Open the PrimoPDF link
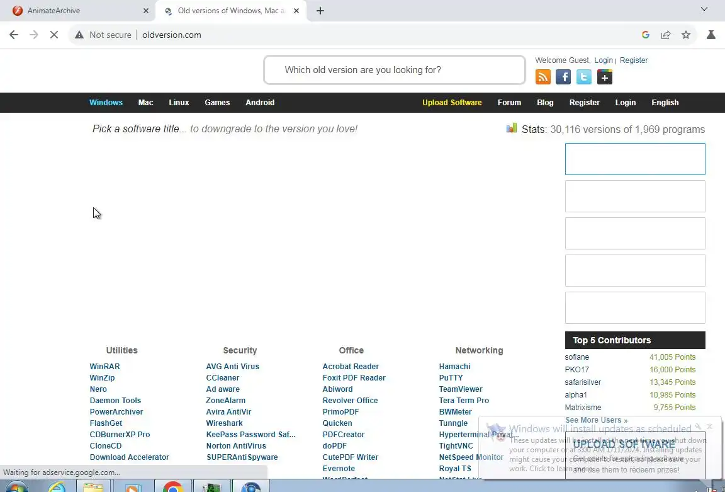The image size is (725, 492). [x=340, y=412]
